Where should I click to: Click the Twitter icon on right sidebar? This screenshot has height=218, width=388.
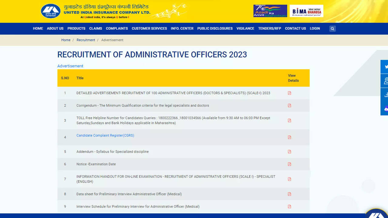386,67
